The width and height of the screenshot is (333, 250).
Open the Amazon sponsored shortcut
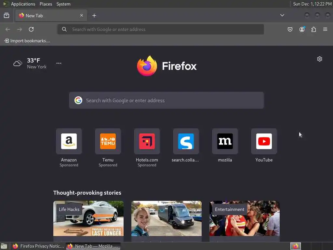pyautogui.click(x=69, y=147)
